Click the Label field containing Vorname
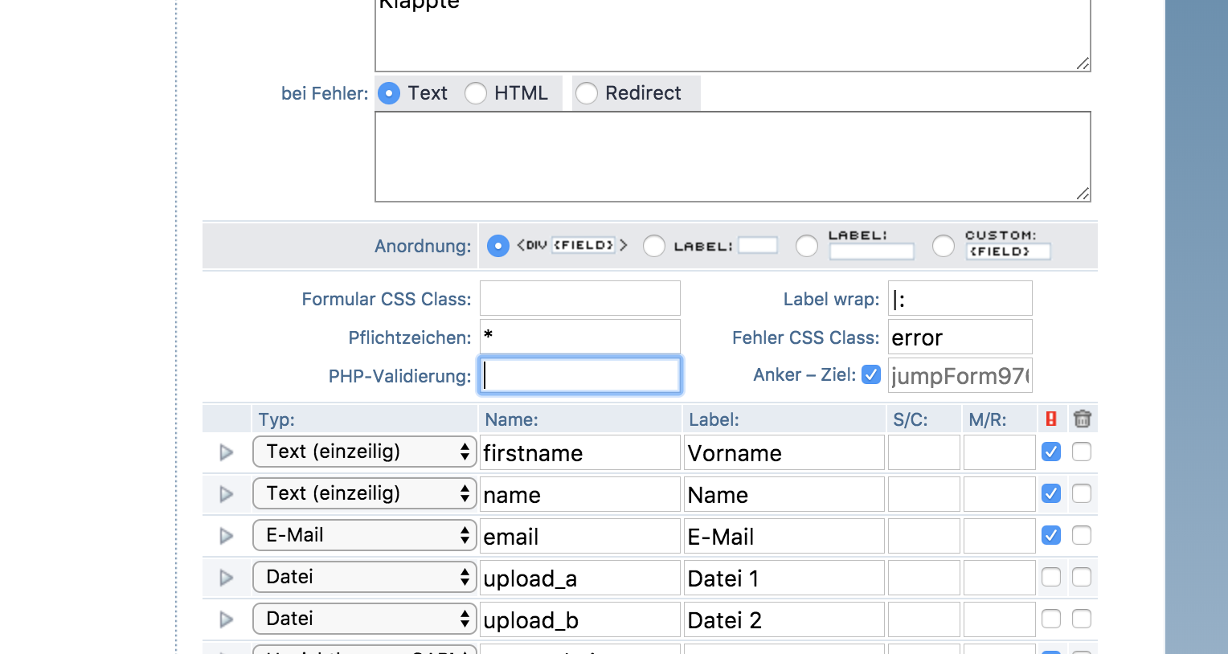Viewport: 1228px width, 654px height. pos(784,453)
